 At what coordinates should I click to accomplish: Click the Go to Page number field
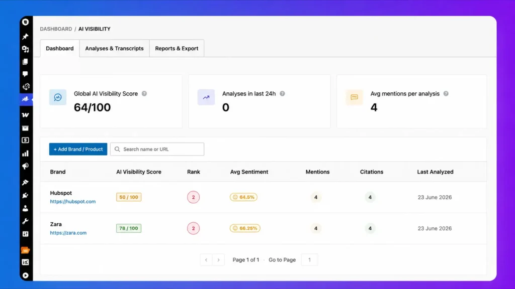pos(309,260)
